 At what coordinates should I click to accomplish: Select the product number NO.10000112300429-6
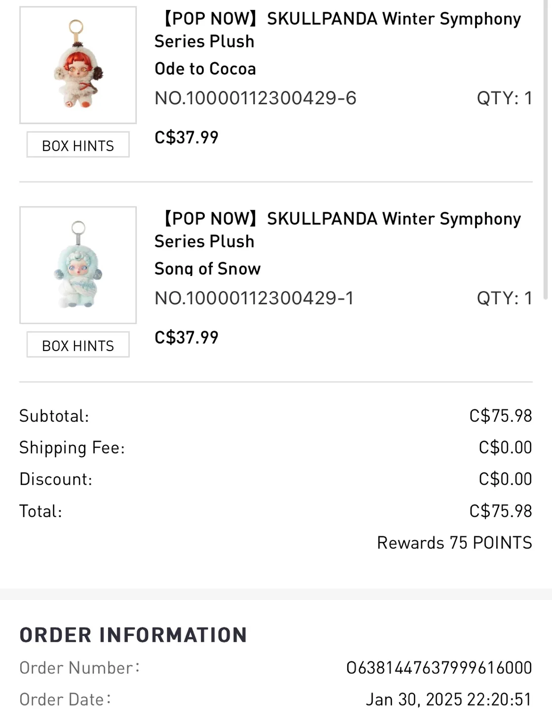point(257,98)
